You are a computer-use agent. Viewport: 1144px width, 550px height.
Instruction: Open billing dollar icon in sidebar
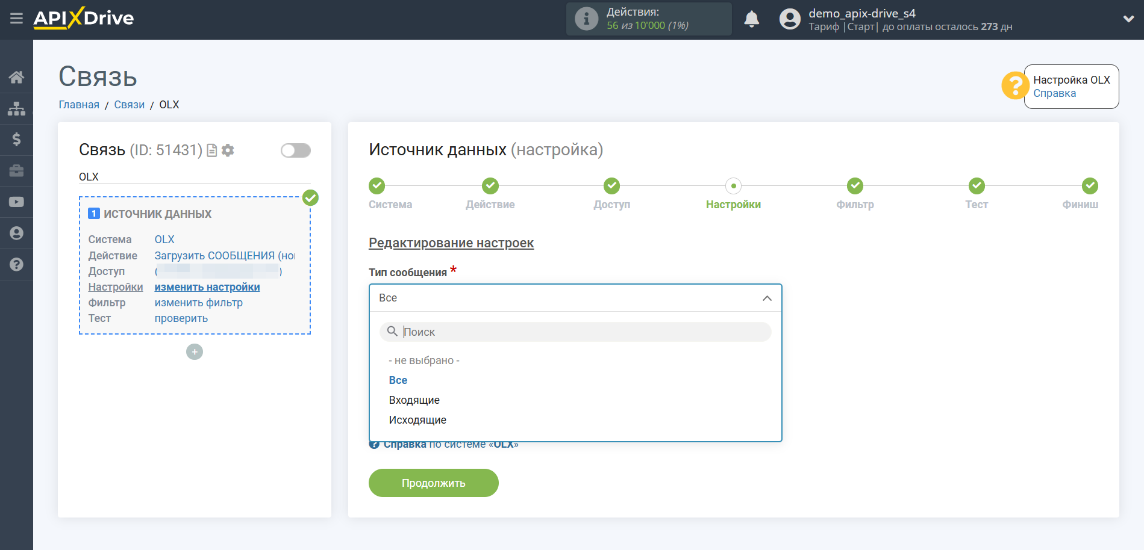[x=16, y=140]
